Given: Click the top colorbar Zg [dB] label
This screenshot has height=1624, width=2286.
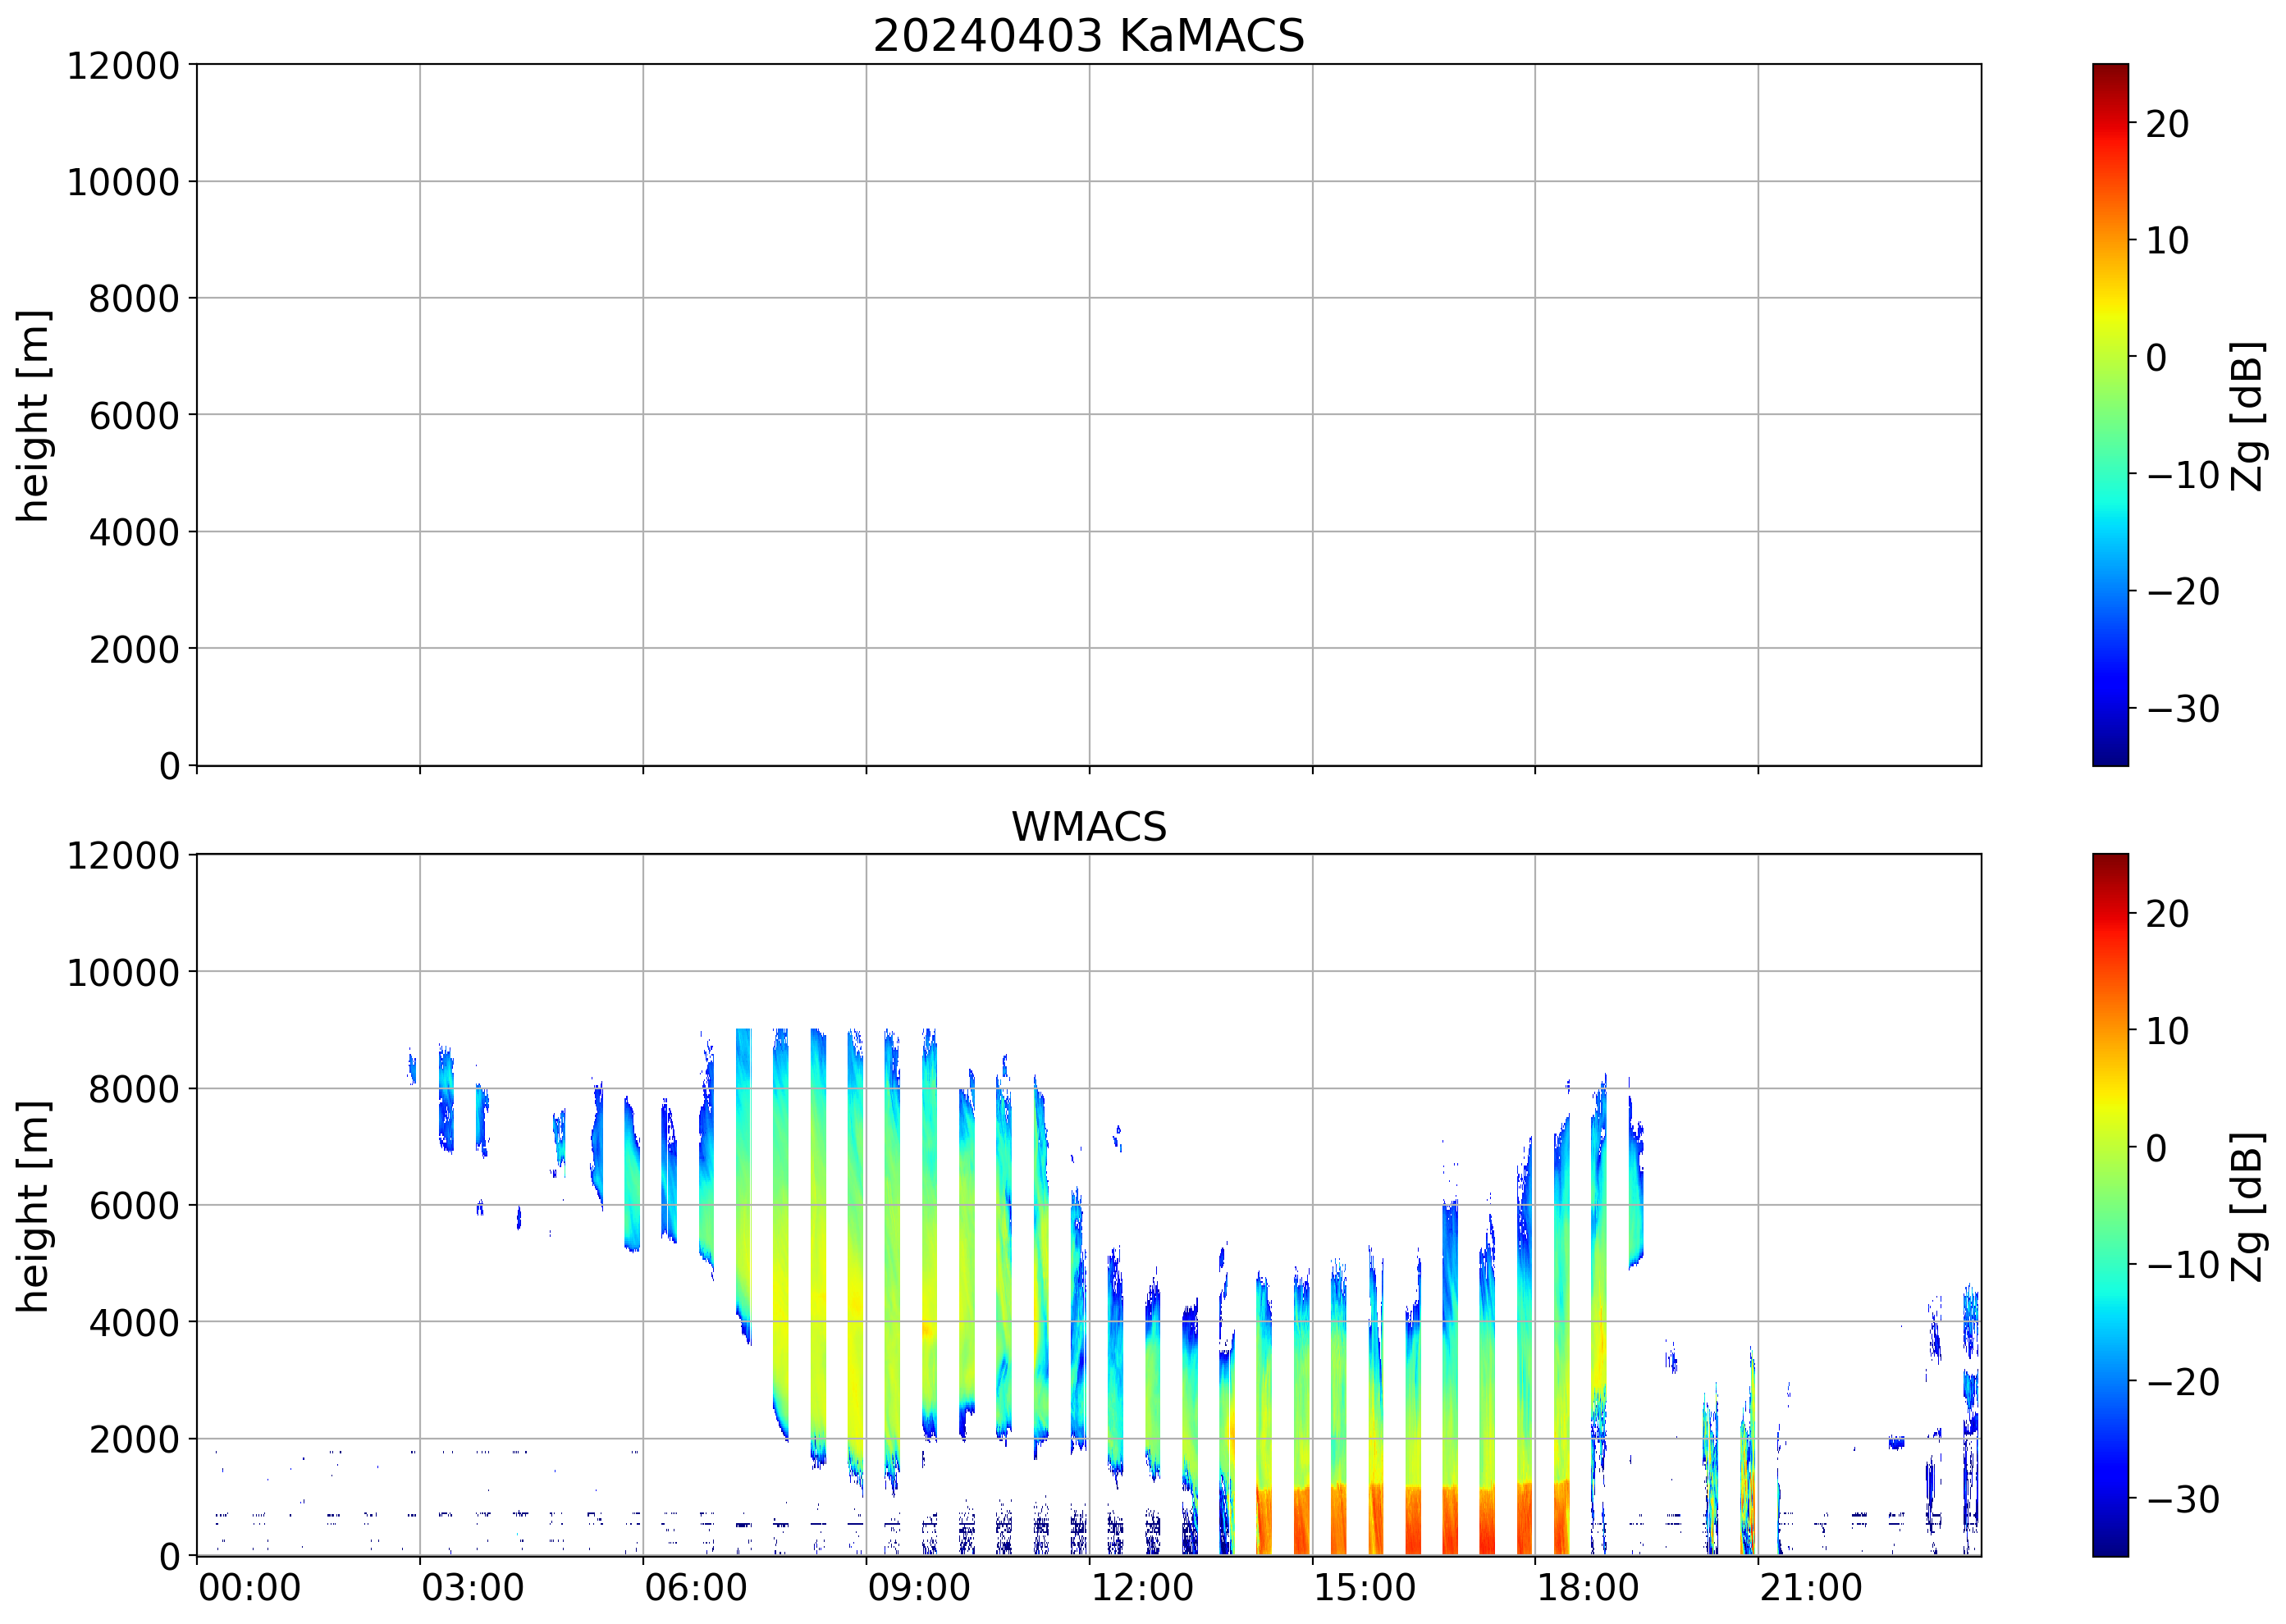Looking at the screenshot, I should pos(2247,415).
